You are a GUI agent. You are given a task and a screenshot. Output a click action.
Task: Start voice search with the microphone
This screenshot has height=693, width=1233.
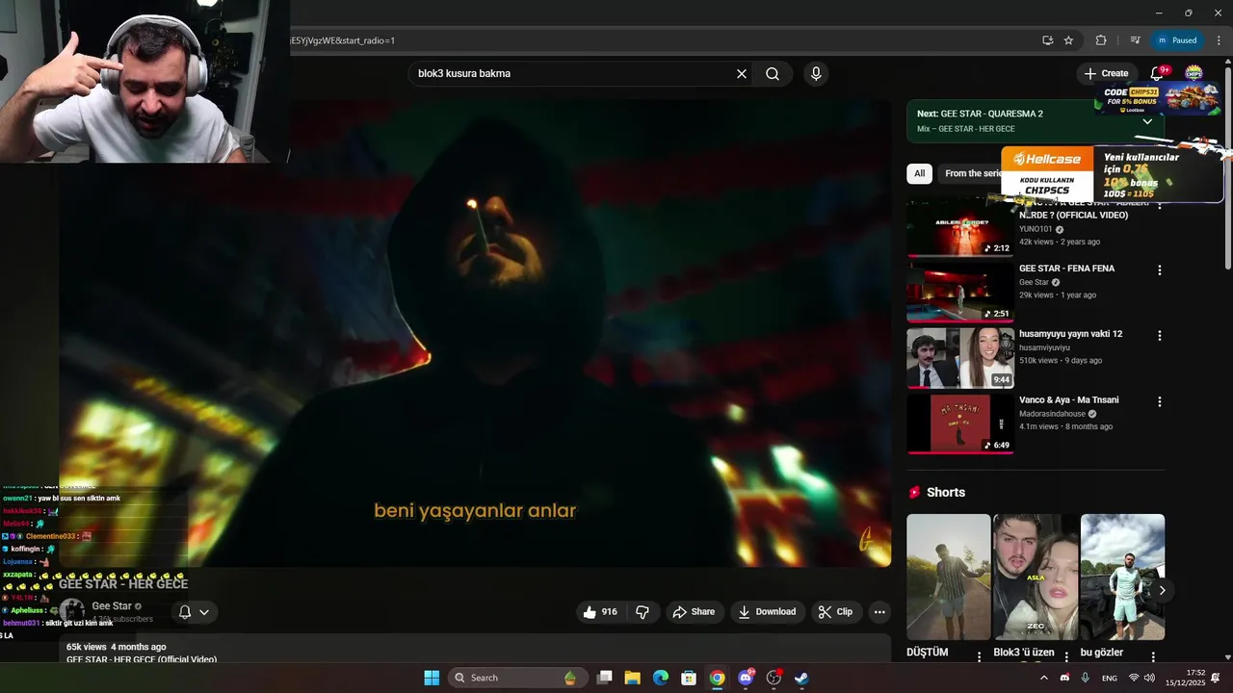[x=816, y=73]
